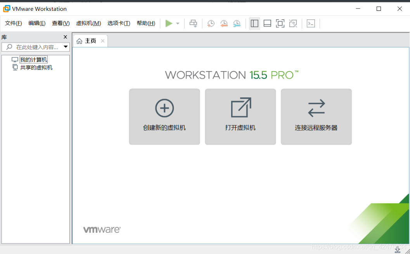Click the Take Snapshot clock icon

coord(211,24)
